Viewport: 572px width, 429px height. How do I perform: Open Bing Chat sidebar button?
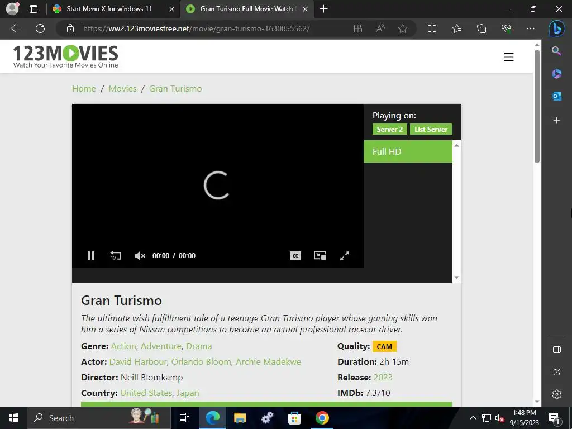(557, 29)
